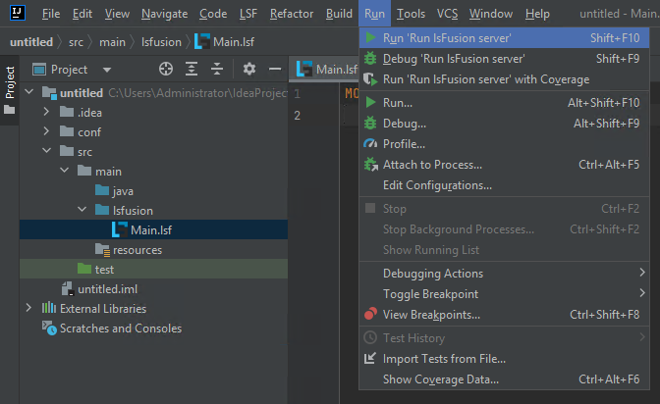Screen dimensions: 660x404
Task: Hide the Project panel with minus icon
Action: (x=275, y=70)
